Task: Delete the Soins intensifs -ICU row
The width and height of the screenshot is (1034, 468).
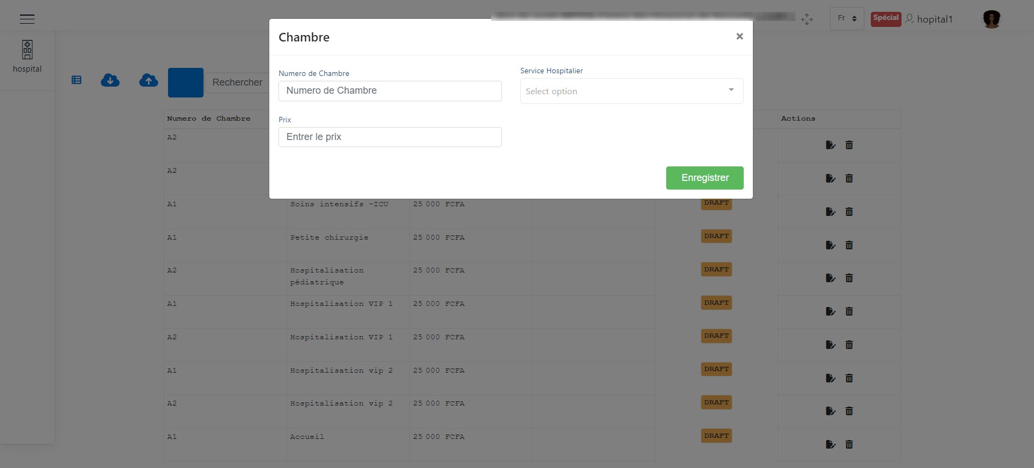Action: click(x=849, y=212)
